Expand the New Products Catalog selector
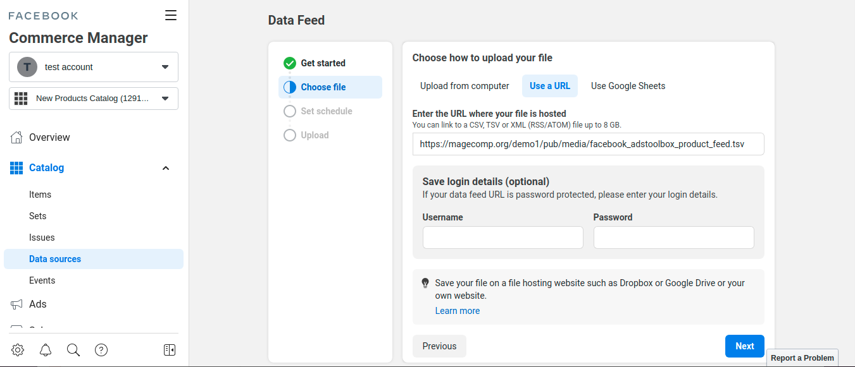The width and height of the screenshot is (855, 367). point(94,99)
